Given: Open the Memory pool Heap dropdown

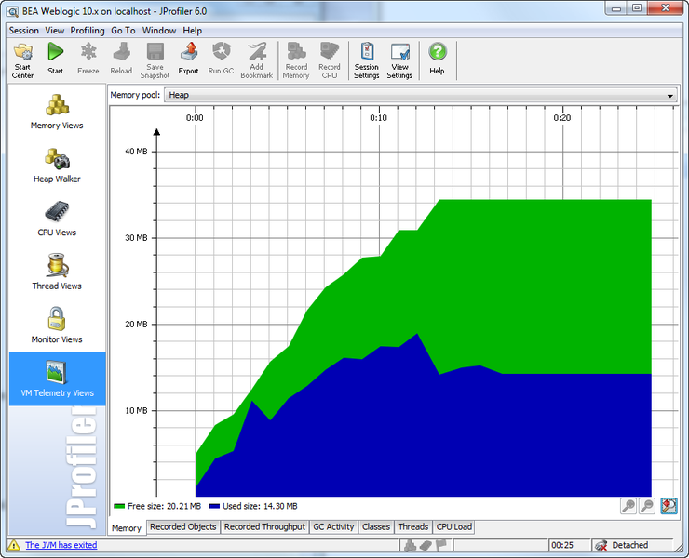Looking at the screenshot, I should [x=421, y=95].
